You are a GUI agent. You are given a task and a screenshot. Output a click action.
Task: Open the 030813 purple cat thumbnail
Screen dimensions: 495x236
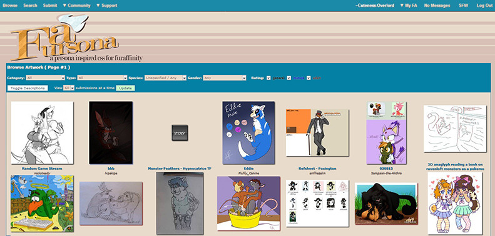[x=386, y=132]
